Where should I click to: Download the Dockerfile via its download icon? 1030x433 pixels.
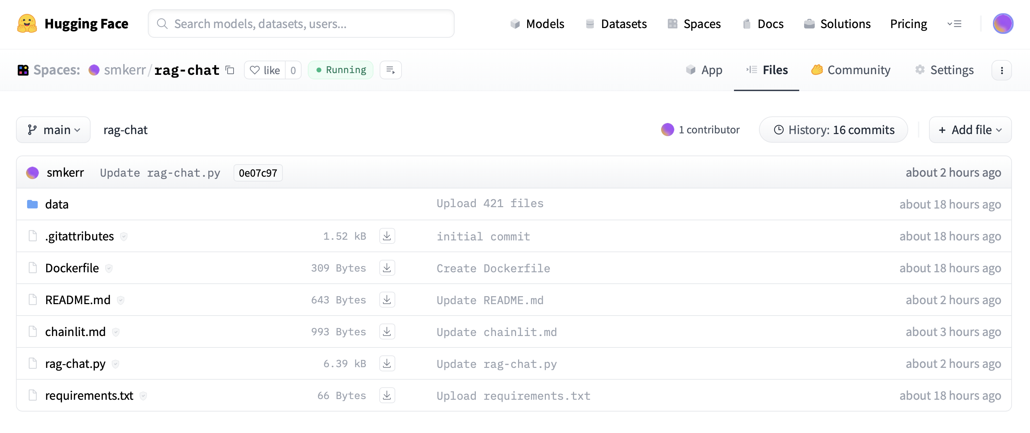click(x=387, y=268)
